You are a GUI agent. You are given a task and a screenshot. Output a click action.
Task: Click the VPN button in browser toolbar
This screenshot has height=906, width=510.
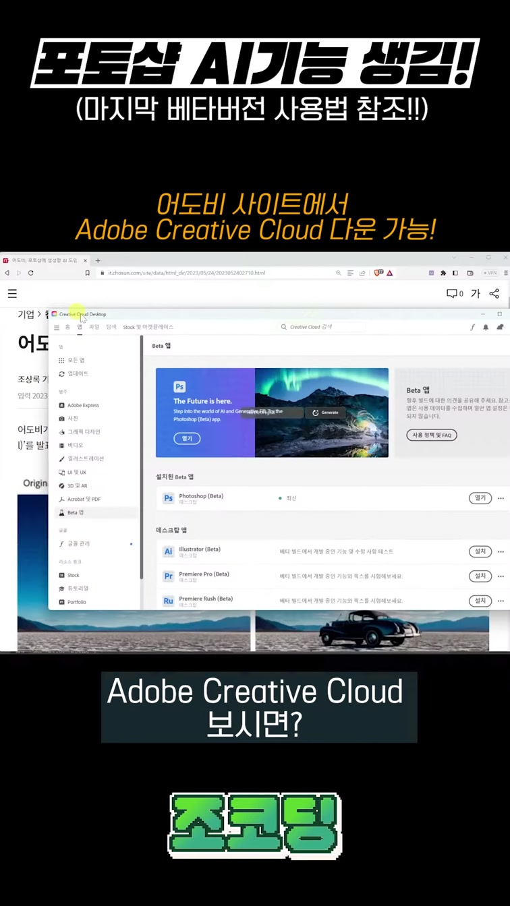[x=491, y=273]
